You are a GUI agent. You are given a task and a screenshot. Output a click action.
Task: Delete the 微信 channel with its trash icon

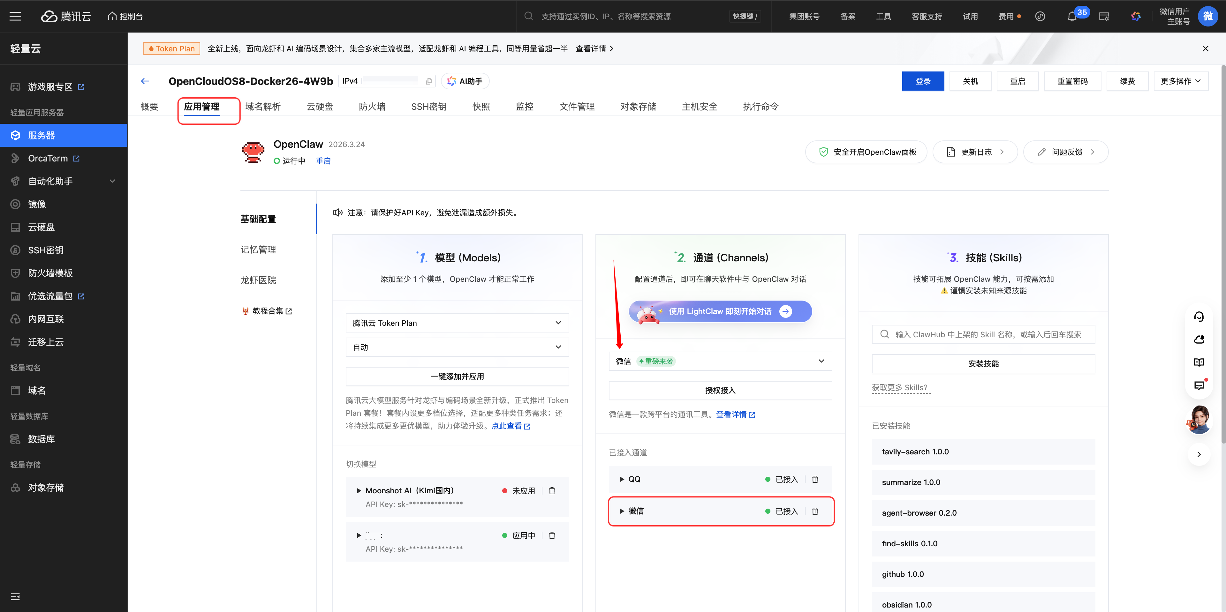tap(815, 511)
